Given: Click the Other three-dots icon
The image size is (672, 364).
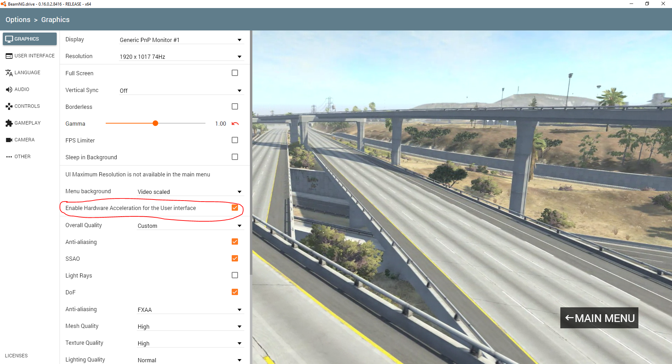Looking at the screenshot, I should [x=9, y=157].
